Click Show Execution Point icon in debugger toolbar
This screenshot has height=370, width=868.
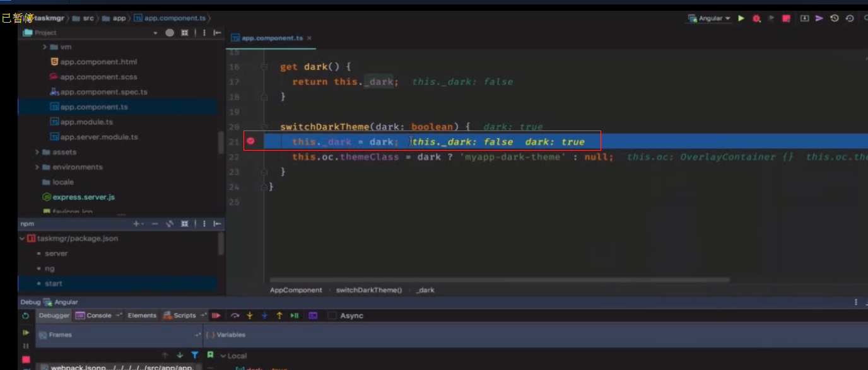216,315
